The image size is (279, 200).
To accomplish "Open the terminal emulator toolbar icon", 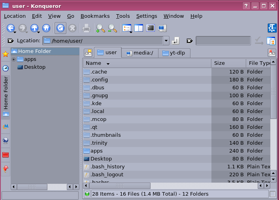I will pos(151,28).
